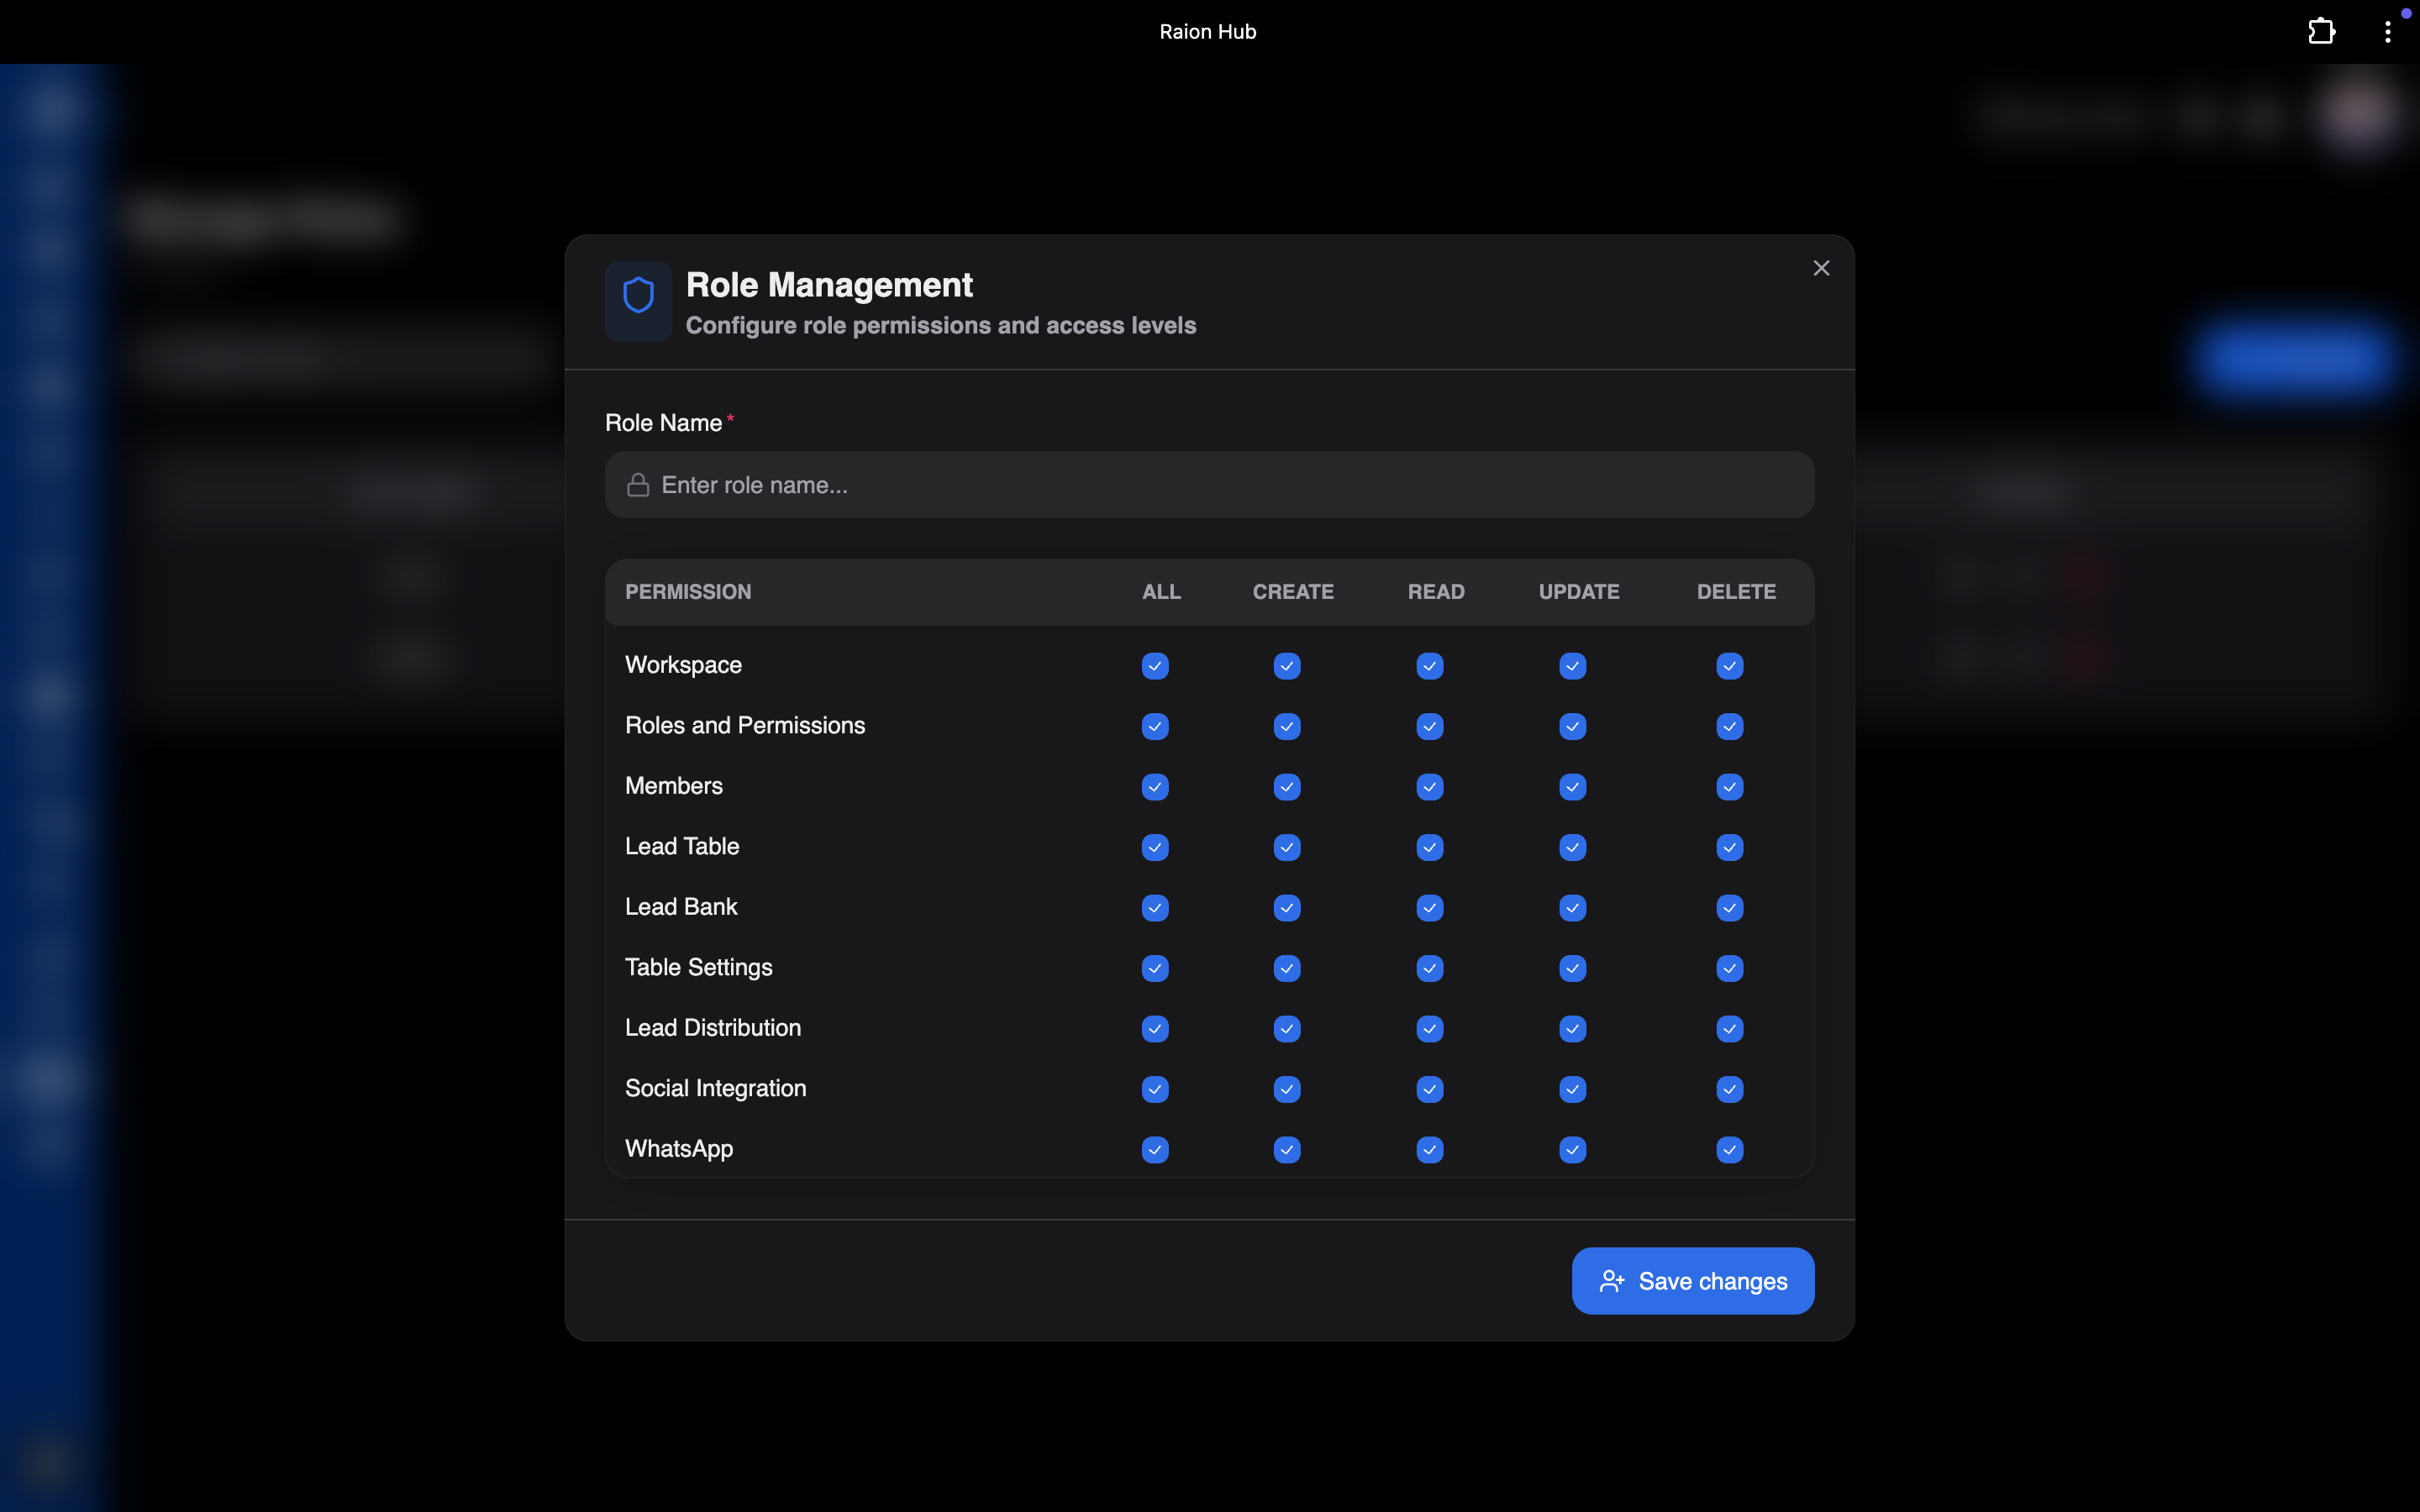Image resolution: width=2420 pixels, height=1512 pixels.
Task: Toggle ALL checkbox for Roles and Permissions
Action: (1155, 726)
